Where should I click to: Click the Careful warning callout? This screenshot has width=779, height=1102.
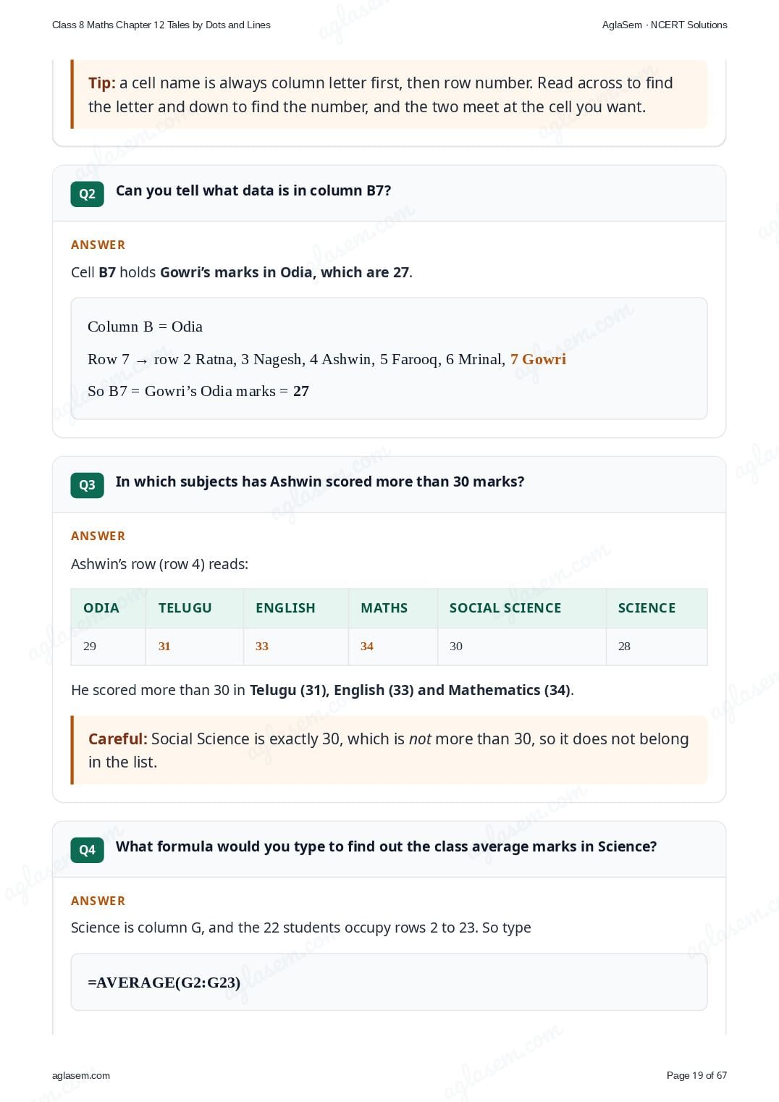click(x=389, y=750)
